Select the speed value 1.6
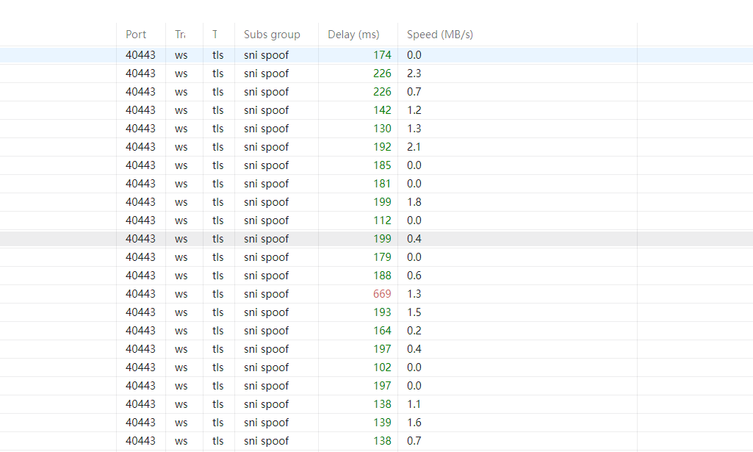This screenshot has height=452, width=753. click(x=414, y=423)
